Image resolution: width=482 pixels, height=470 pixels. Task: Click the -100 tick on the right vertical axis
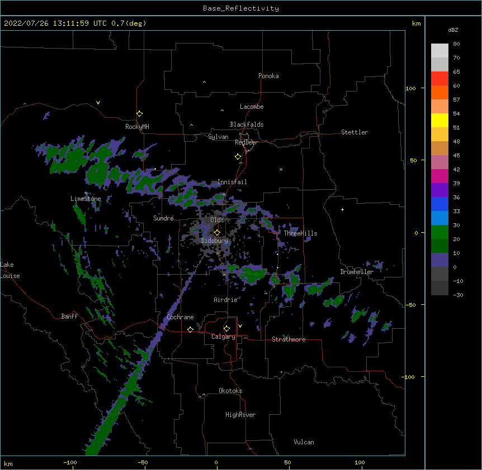click(409, 377)
